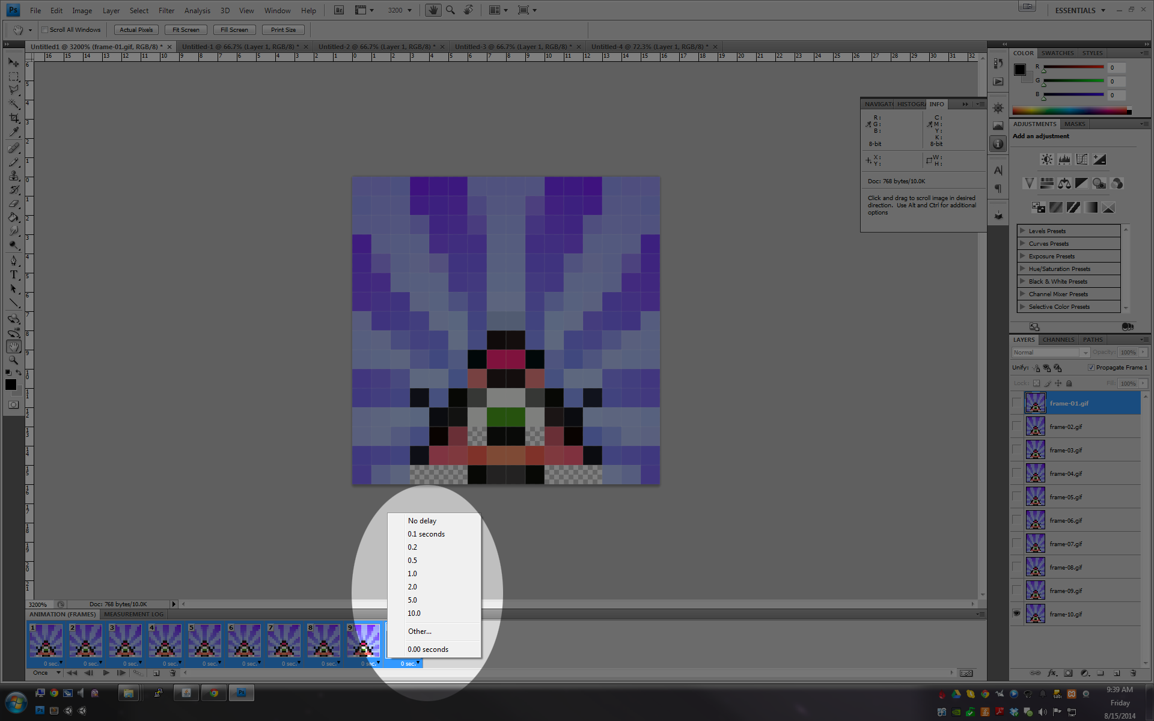
Task: Duplicate the selected animation frames
Action: (x=156, y=673)
